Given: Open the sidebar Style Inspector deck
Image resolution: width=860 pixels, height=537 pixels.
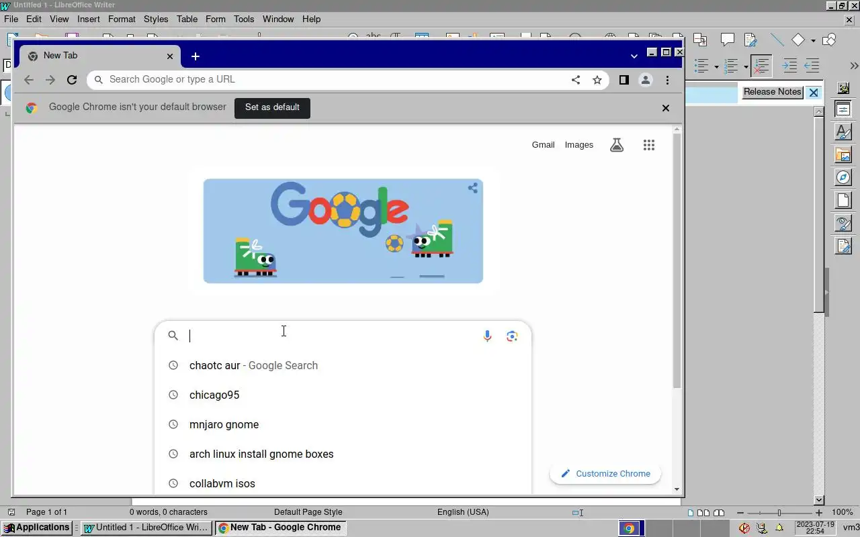Looking at the screenshot, I should [843, 223].
